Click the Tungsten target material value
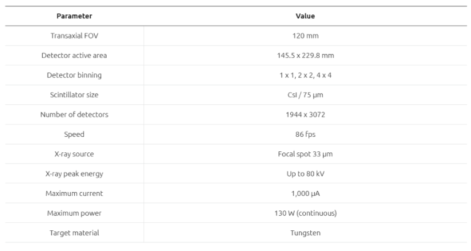 [x=305, y=233]
